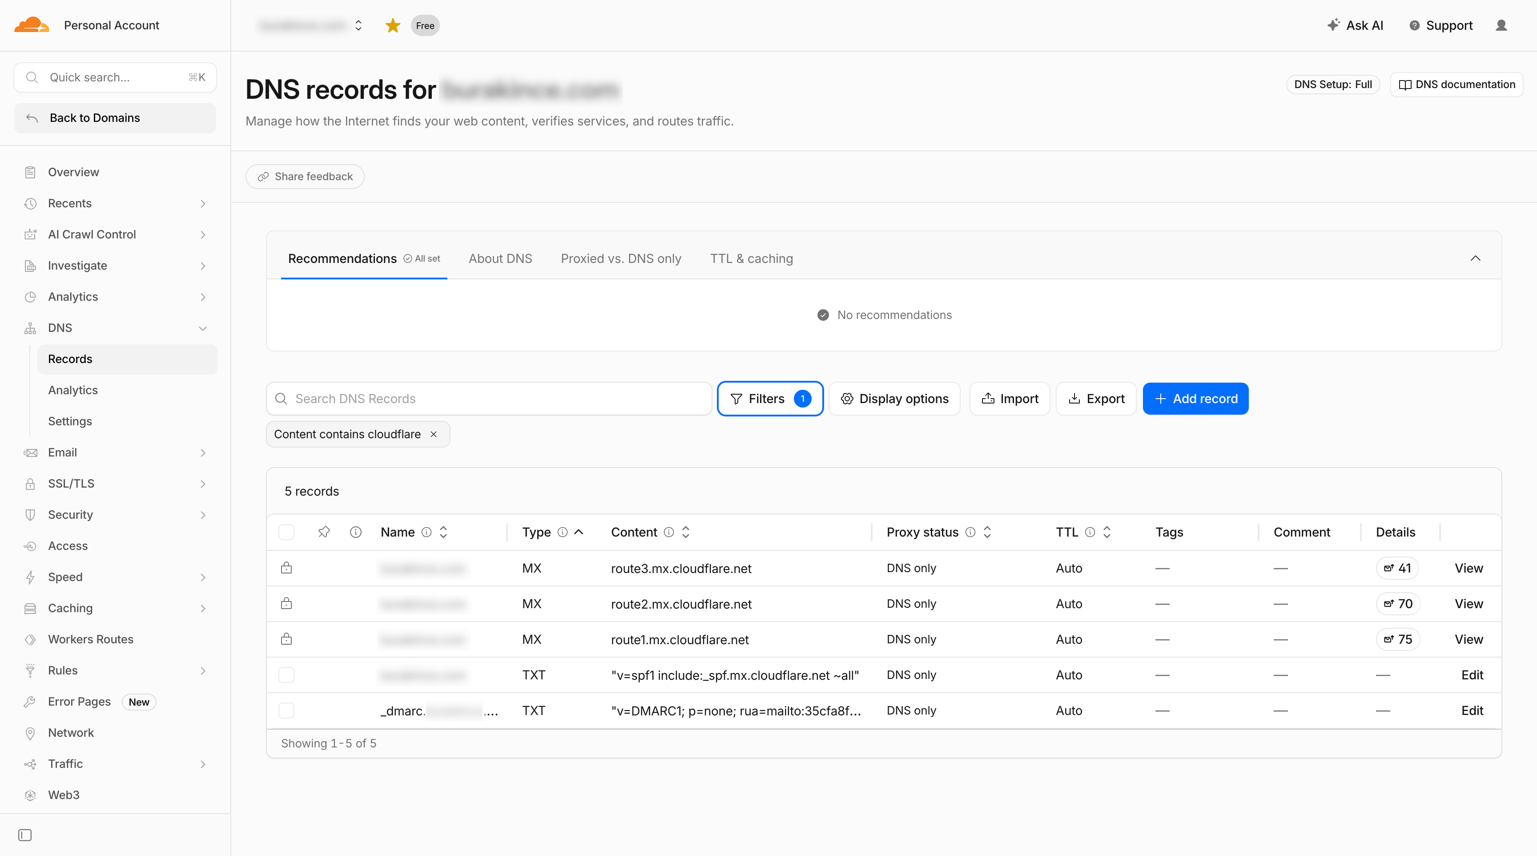
Task: Open the Filters button
Action: click(x=770, y=398)
